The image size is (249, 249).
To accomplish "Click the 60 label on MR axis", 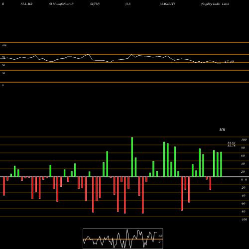I will 243,156.
